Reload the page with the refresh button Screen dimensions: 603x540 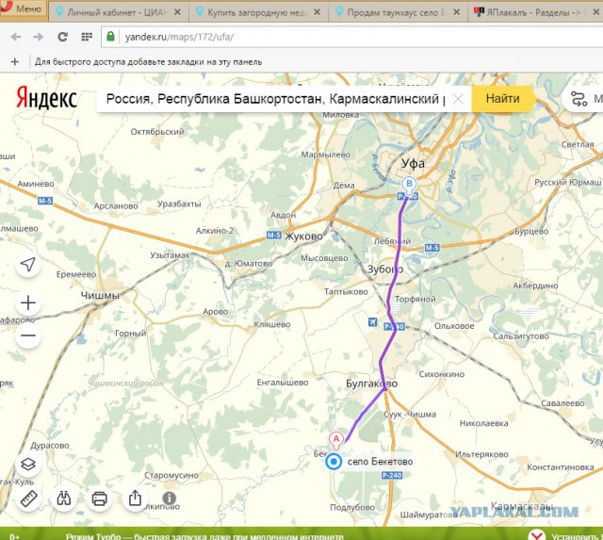point(62,36)
